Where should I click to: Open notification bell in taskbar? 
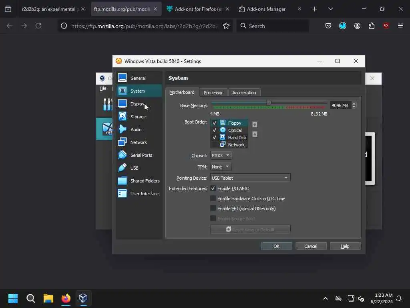click(399, 298)
